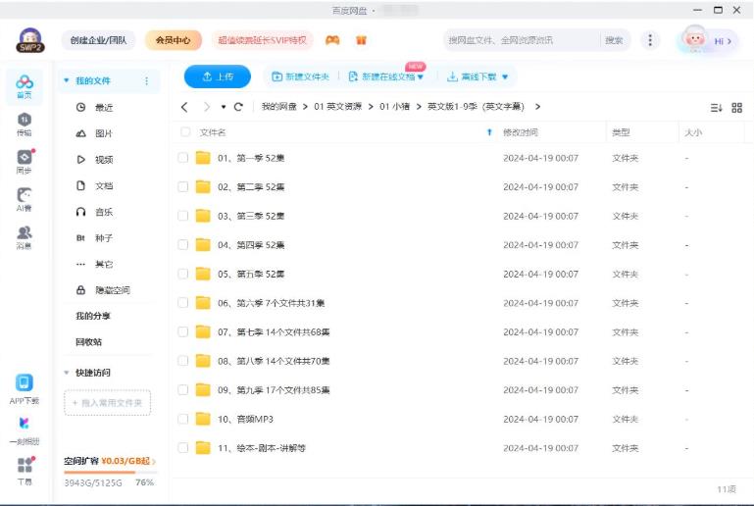The height and width of the screenshot is (506, 754).
Task: Click the 搜索 search button
Action: (614, 40)
